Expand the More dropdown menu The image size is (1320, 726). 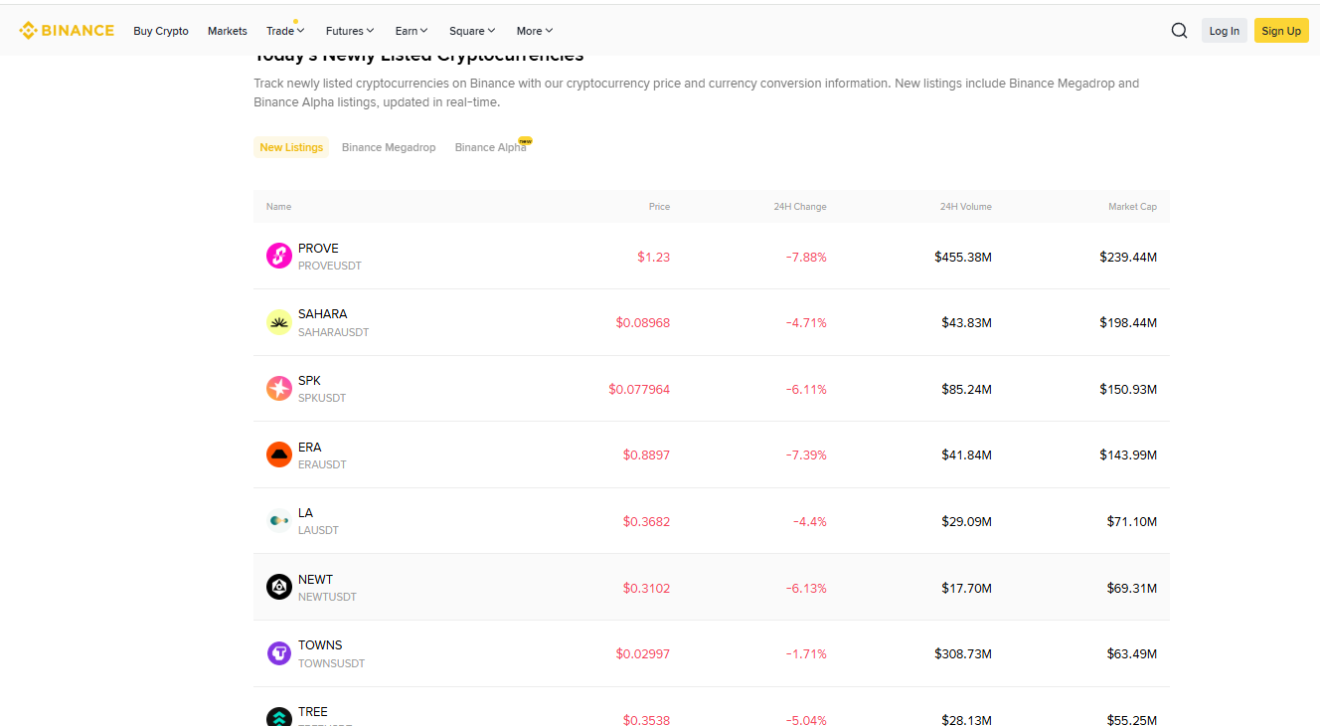[535, 31]
